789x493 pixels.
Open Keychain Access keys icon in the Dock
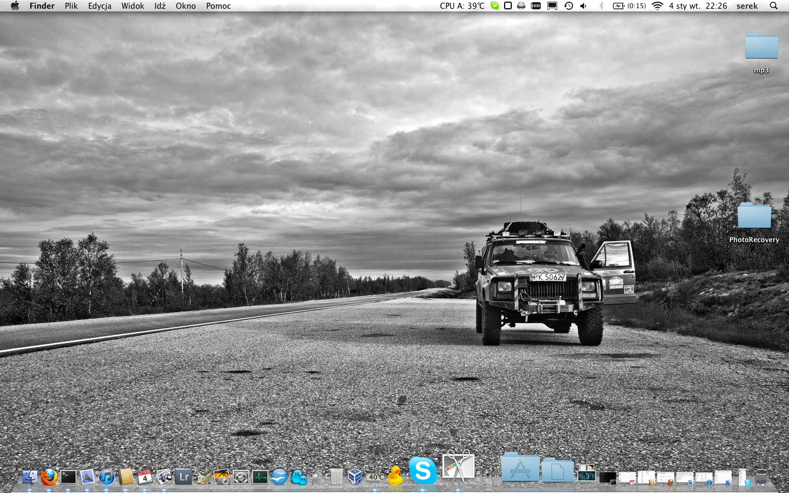click(x=317, y=477)
